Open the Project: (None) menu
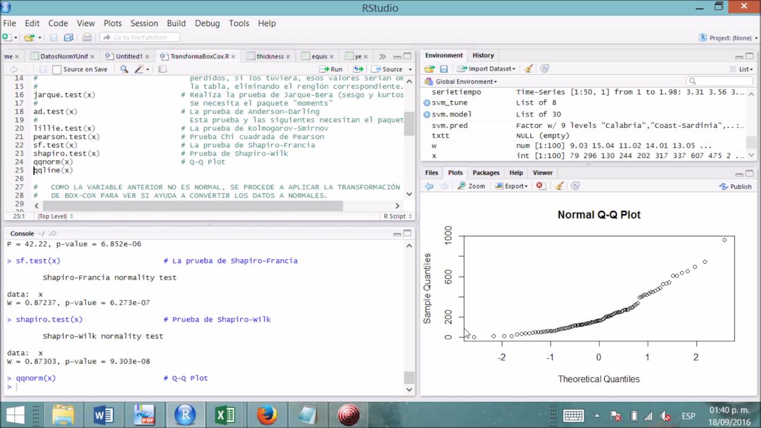This screenshot has height=428, width=761. pyautogui.click(x=729, y=37)
